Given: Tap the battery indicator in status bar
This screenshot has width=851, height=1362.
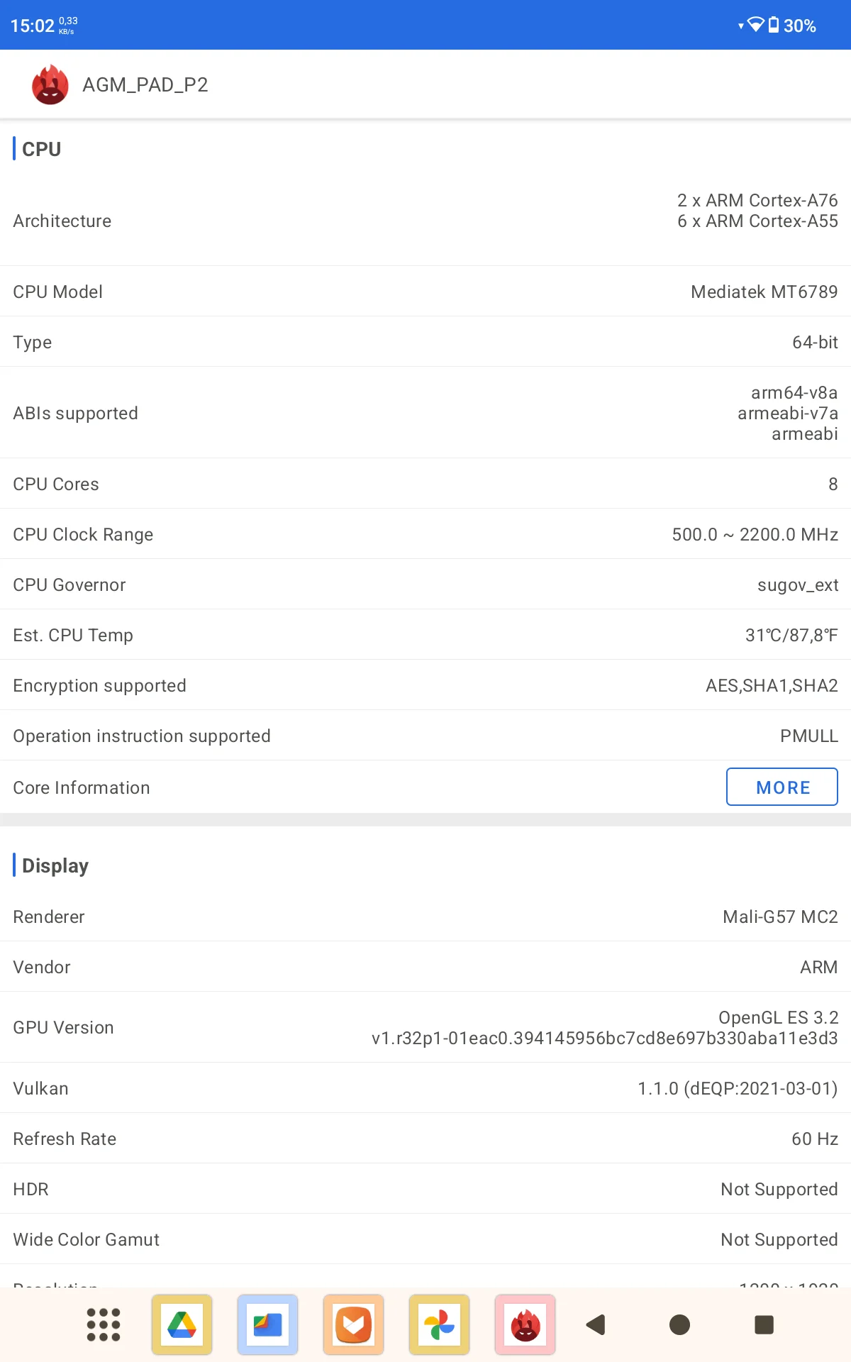Looking at the screenshot, I should pos(774,26).
